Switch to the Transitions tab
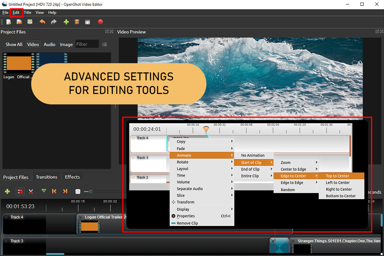The height and width of the screenshot is (256, 384). pyautogui.click(x=46, y=177)
